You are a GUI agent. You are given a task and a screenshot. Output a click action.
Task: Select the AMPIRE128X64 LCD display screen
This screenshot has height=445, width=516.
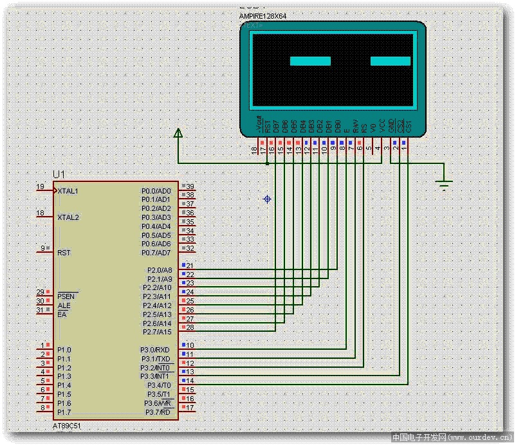[x=332, y=71]
